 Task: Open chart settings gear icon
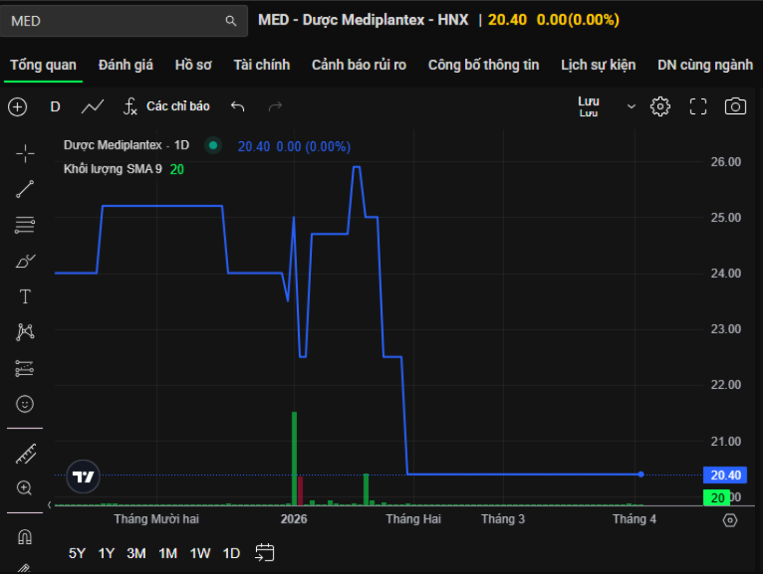coord(660,106)
